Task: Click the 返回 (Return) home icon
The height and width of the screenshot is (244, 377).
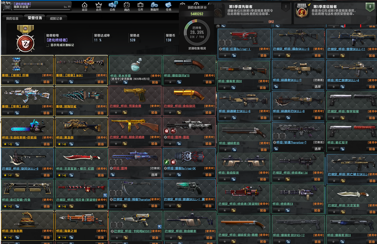Action: coord(84,6)
